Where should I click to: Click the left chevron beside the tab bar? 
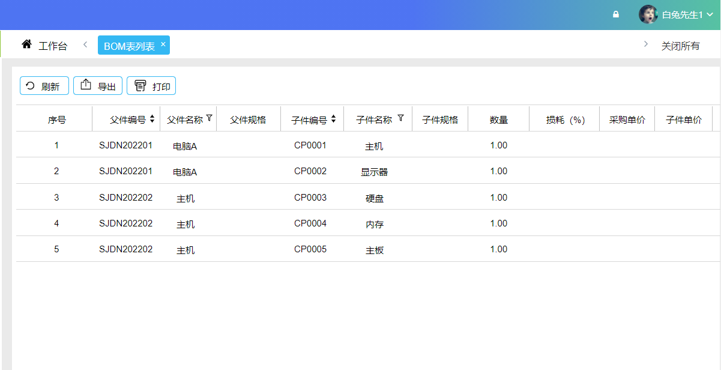pos(85,44)
